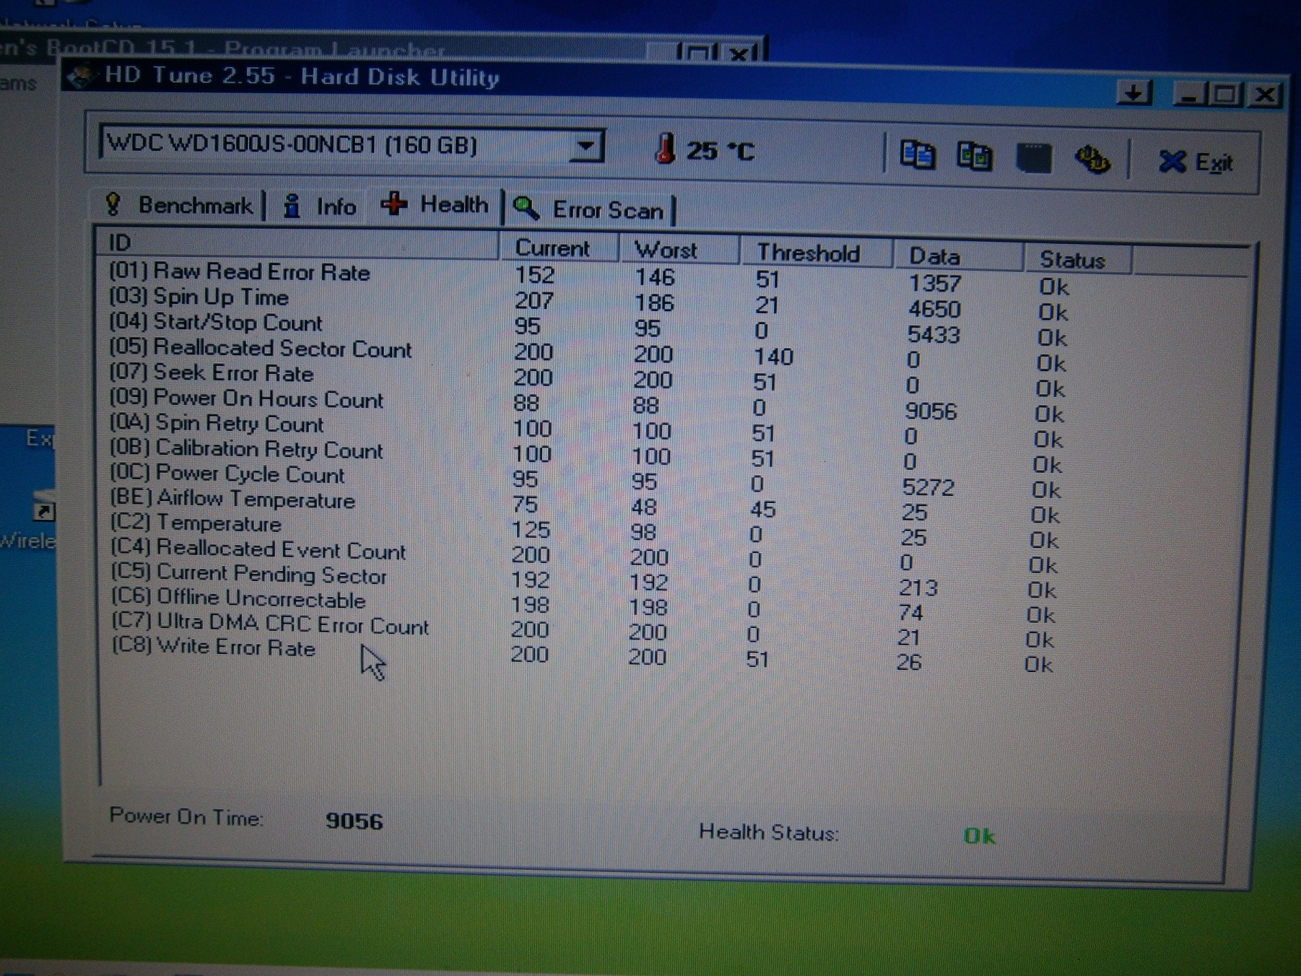Image resolution: width=1301 pixels, height=976 pixels.
Task: Click the Data column header
Action: (958, 256)
